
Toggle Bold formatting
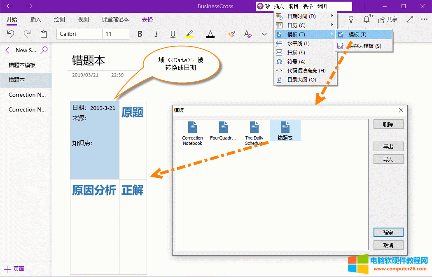coord(140,34)
